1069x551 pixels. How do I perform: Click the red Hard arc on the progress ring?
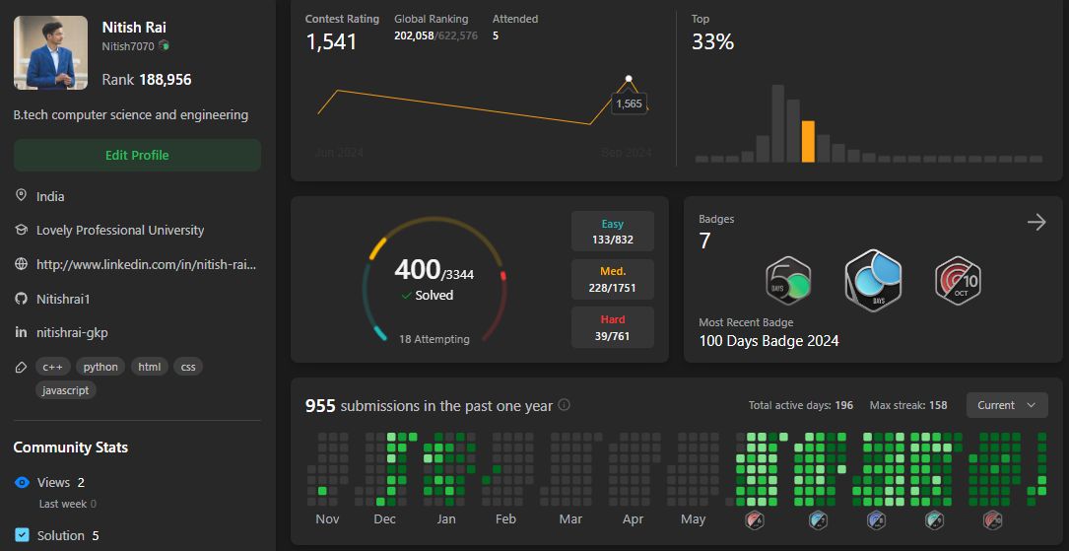click(x=503, y=276)
